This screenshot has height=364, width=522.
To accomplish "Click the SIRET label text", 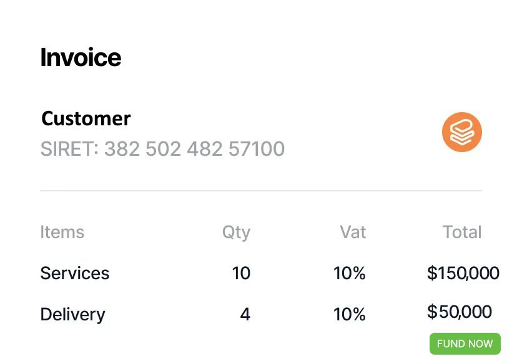I will pos(69,148).
